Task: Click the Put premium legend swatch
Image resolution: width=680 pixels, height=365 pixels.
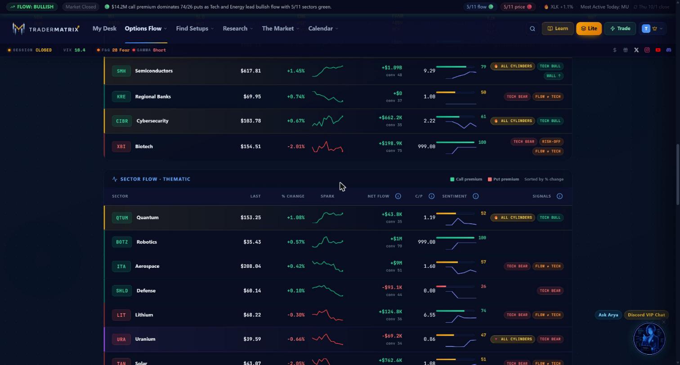Action: coord(489,179)
